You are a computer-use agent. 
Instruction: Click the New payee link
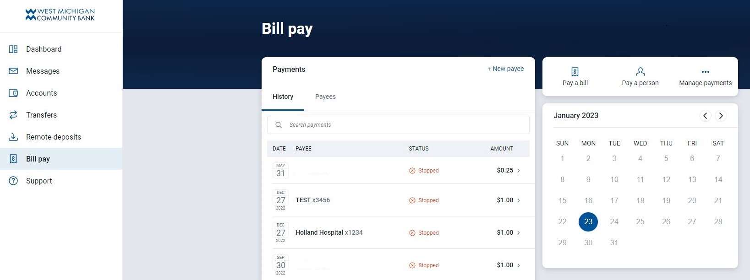(x=505, y=69)
